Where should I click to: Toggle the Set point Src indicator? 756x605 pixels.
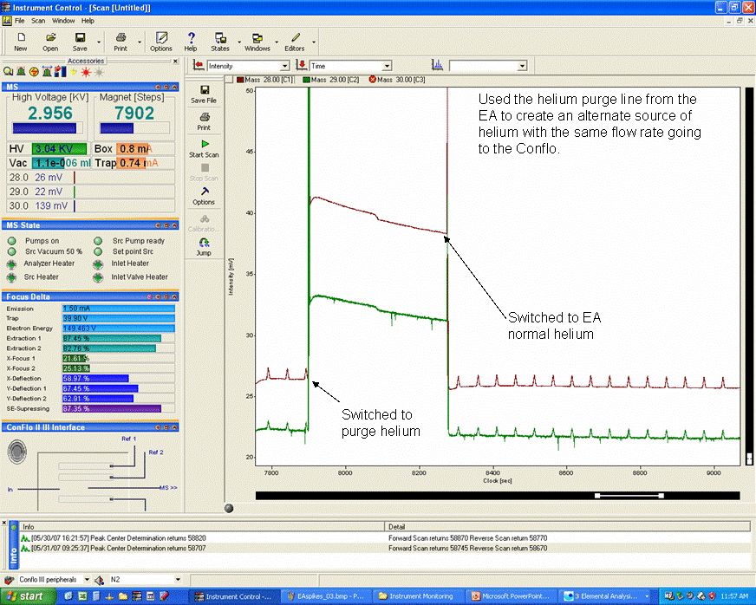(98, 251)
